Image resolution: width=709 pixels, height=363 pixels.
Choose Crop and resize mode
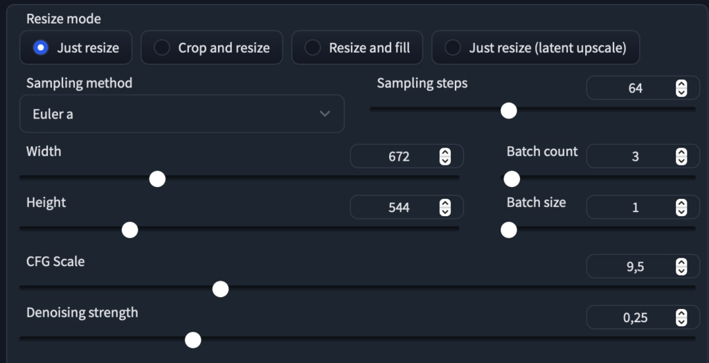click(212, 48)
